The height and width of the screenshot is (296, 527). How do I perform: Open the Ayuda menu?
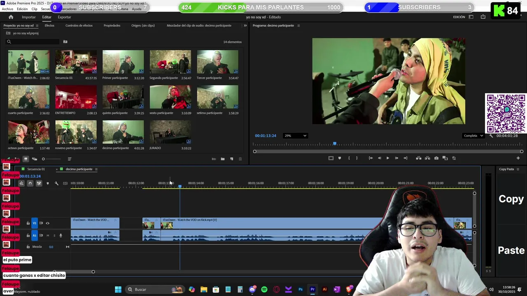137,9
